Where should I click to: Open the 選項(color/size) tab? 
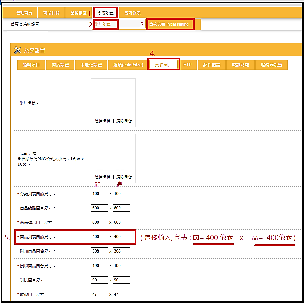[x=128, y=65]
